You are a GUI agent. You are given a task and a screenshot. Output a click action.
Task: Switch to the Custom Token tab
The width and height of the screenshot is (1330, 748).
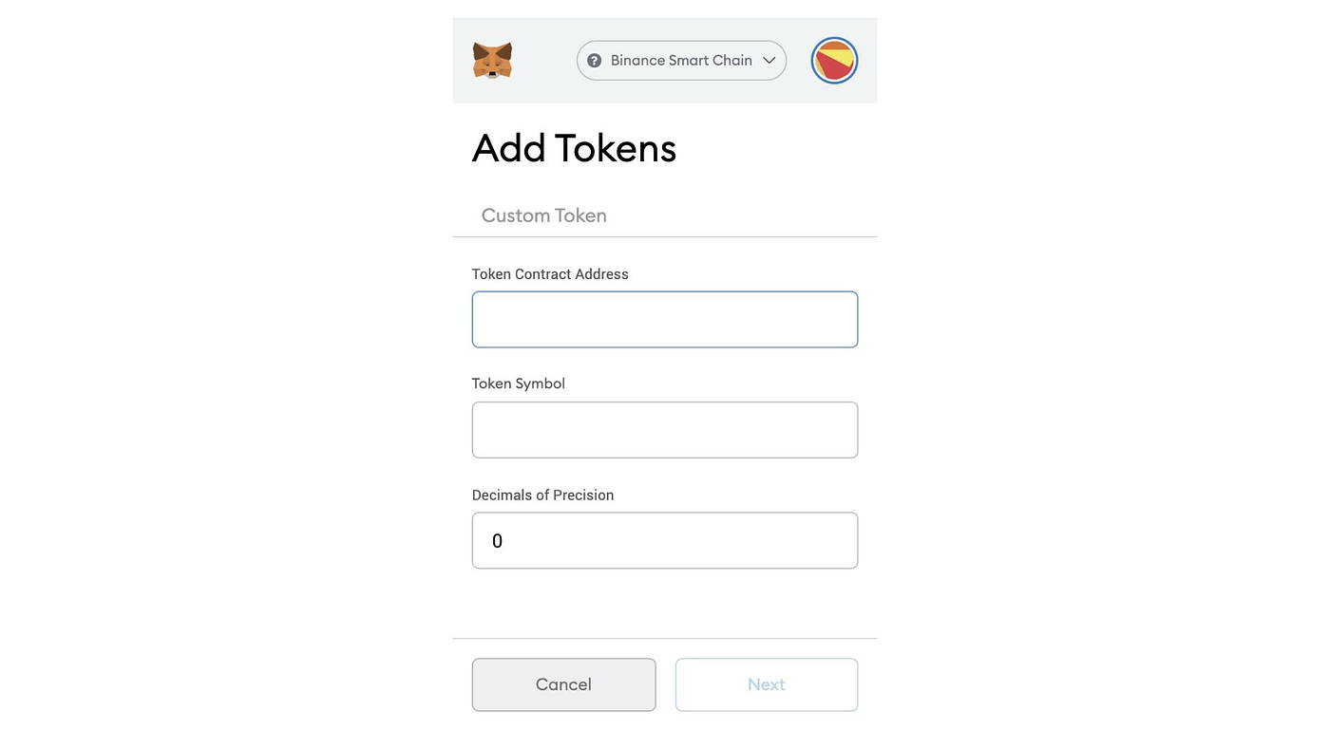(543, 215)
